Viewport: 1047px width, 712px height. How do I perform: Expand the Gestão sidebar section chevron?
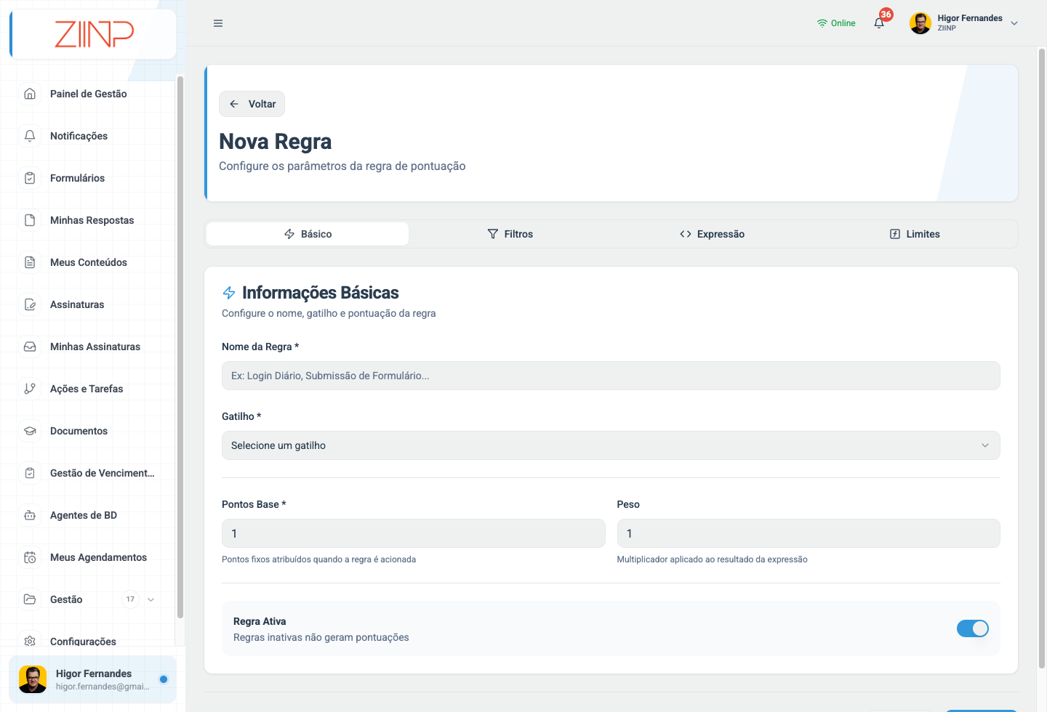pos(151,599)
